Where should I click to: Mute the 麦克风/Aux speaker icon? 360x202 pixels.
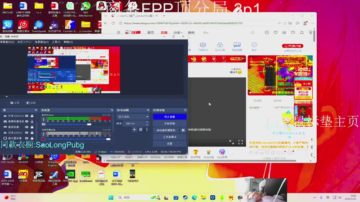click(43, 124)
